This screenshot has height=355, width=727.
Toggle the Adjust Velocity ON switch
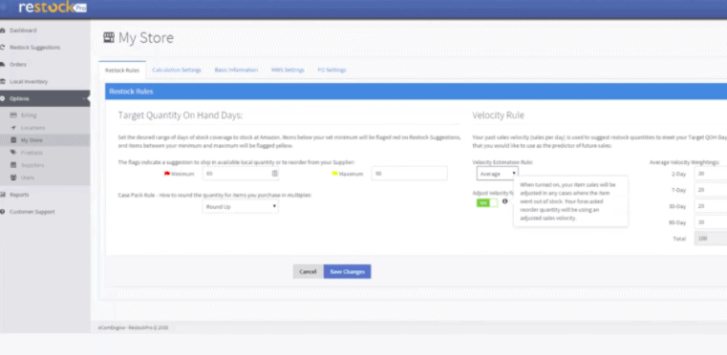(x=487, y=203)
